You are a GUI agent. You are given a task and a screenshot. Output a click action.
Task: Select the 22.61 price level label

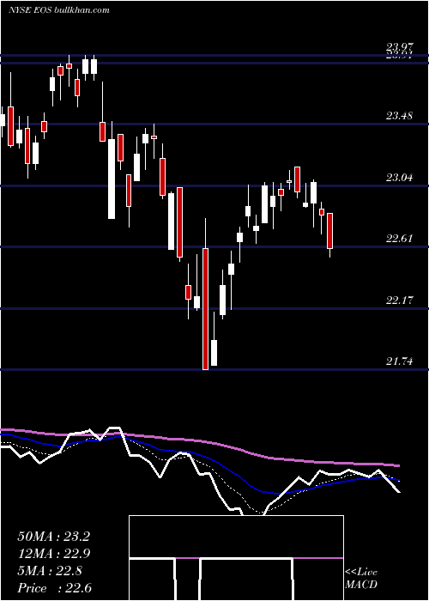coord(400,239)
